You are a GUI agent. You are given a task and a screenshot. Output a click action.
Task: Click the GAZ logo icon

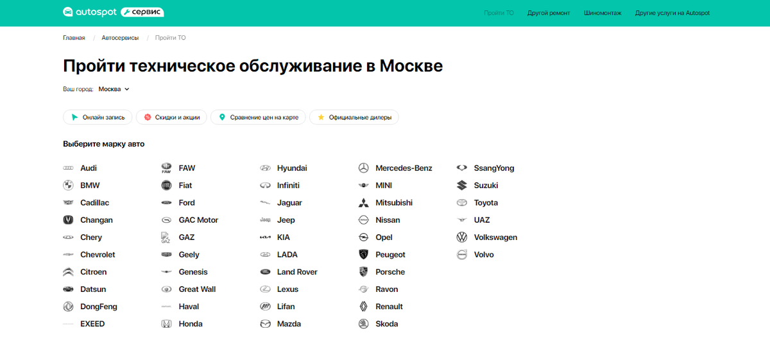tap(166, 237)
